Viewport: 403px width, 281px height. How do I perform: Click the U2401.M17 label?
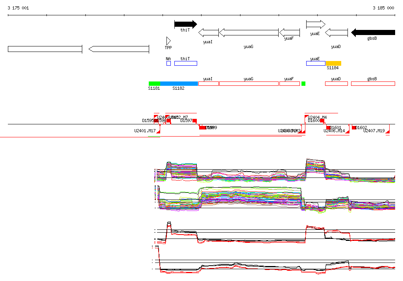tap(145, 131)
